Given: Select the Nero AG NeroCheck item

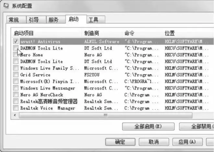Looking at the screenshot, I should [42, 95].
